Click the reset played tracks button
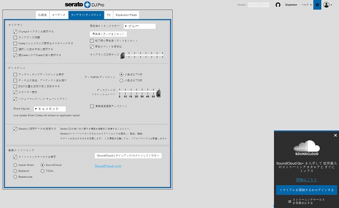The width and height of the screenshot is (339, 208). tap(108, 34)
